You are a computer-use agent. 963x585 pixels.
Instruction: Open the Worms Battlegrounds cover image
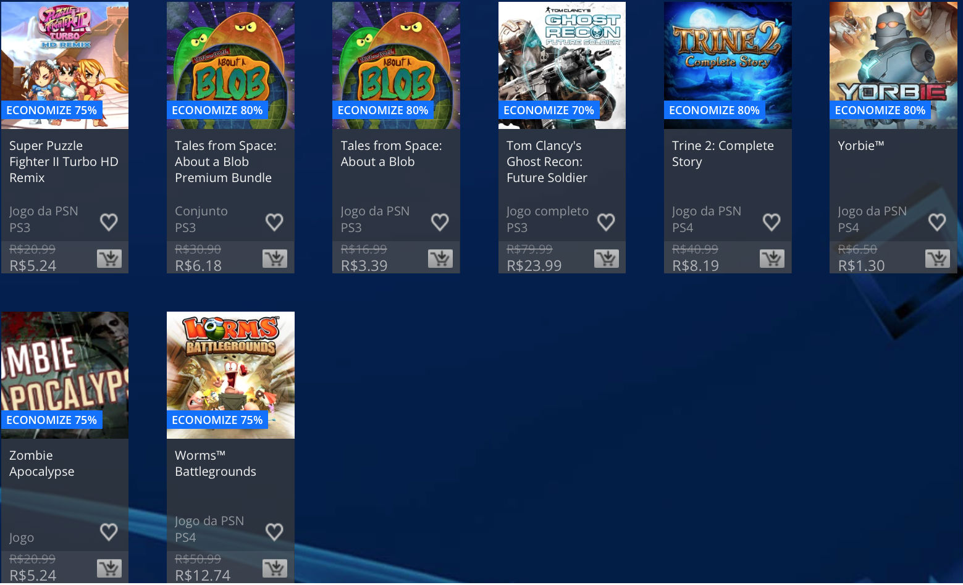point(230,375)
